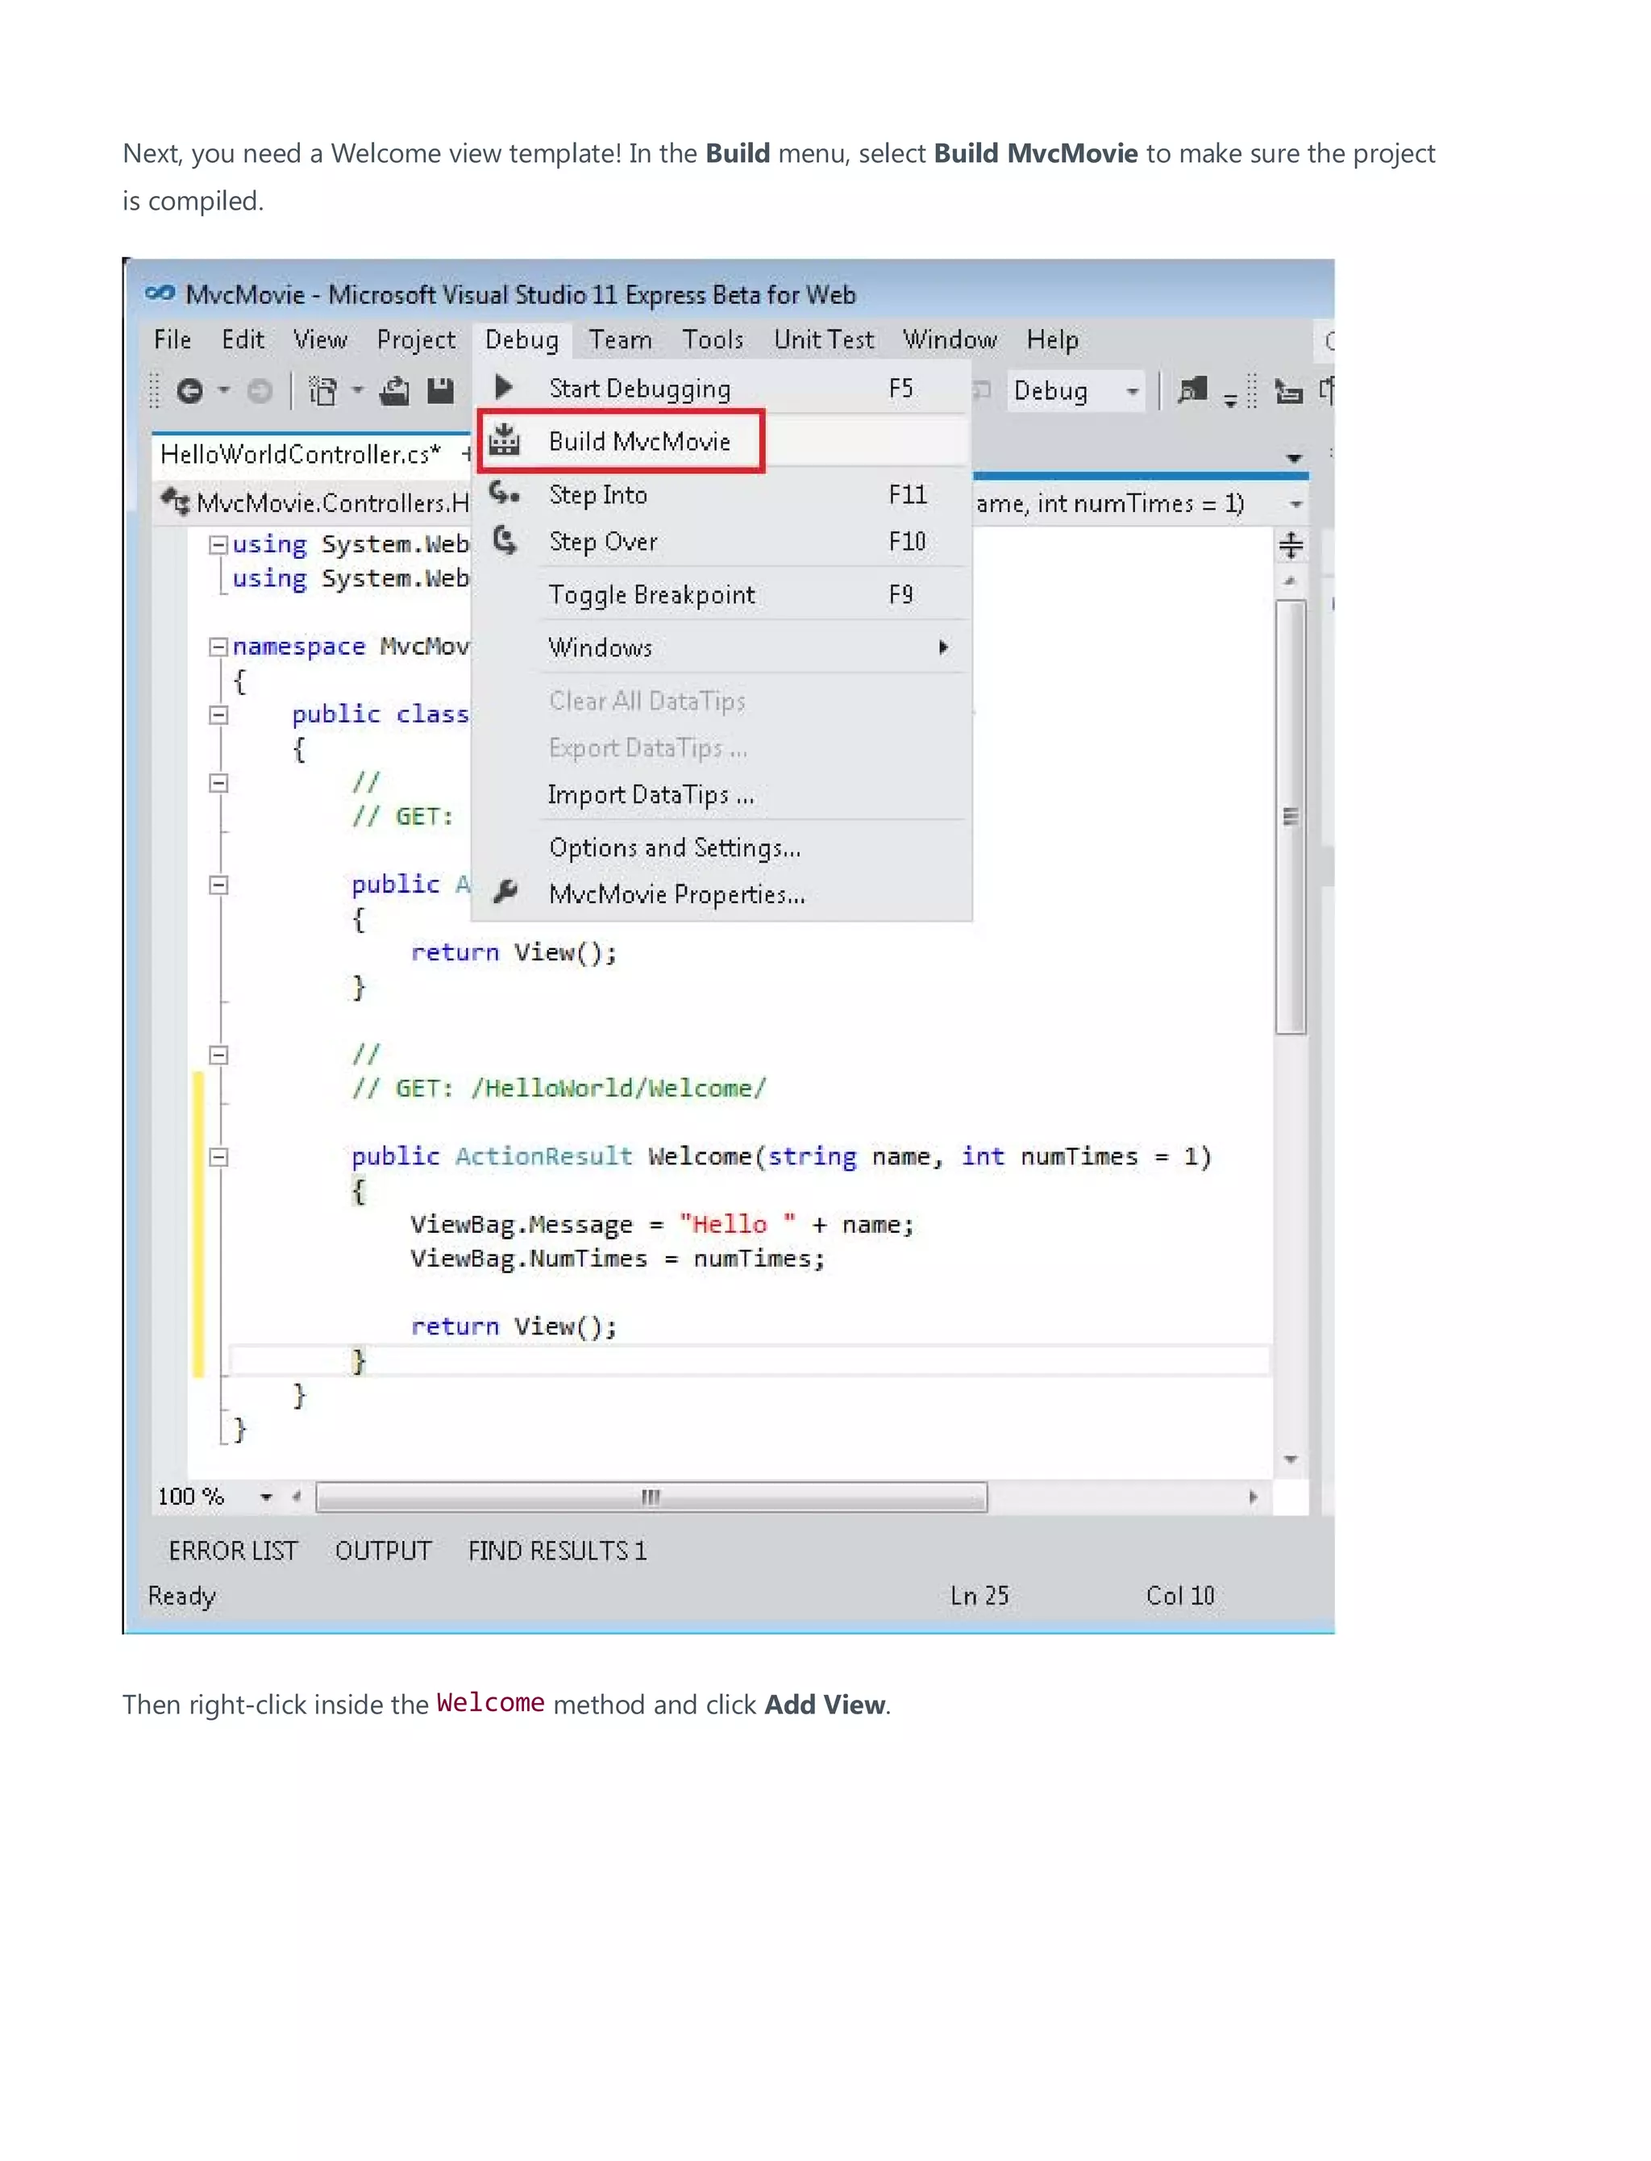This screenshot has width=1651, height=2161.
Task: Click the Navigate Backward arrow icon
Action: (x=189, y=391)
